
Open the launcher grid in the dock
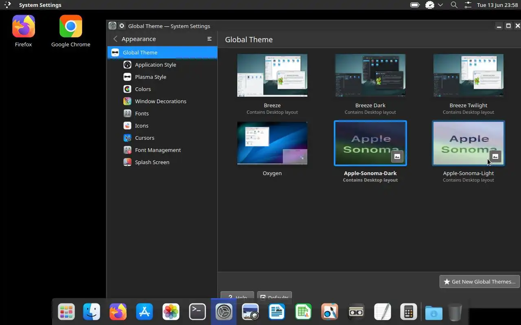(x=66, y=312)
